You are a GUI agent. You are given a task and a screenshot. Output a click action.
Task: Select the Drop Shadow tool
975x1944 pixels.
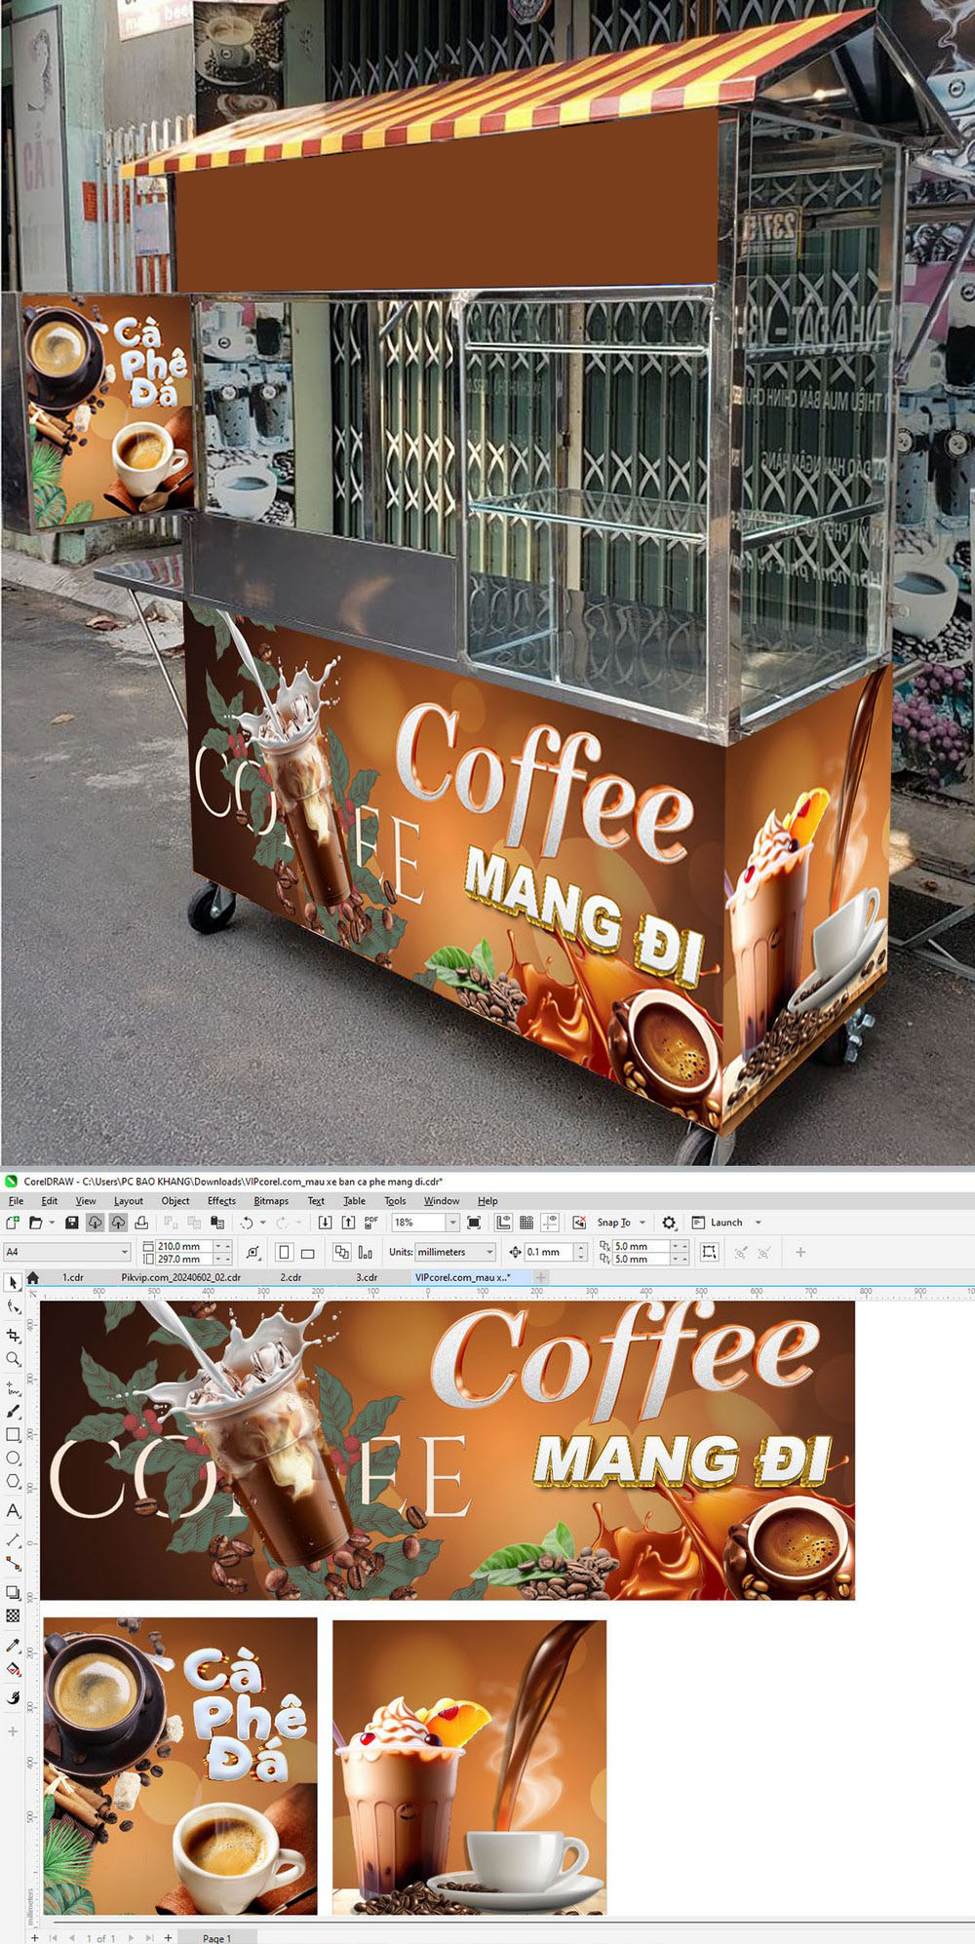(x=13, y=1592)
